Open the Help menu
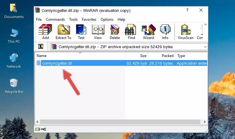 tap(121, 20)
